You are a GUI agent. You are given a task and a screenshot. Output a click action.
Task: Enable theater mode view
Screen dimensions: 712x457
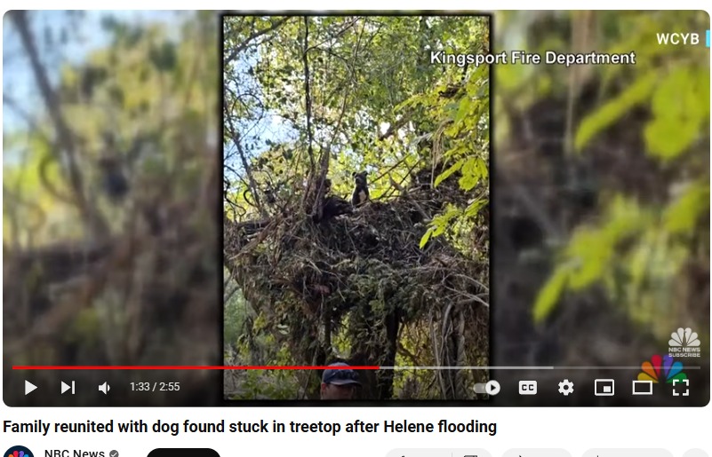643,388
